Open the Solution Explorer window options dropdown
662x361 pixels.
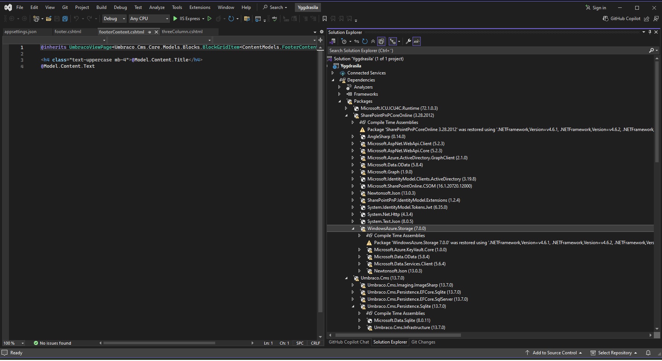(643, 32)
